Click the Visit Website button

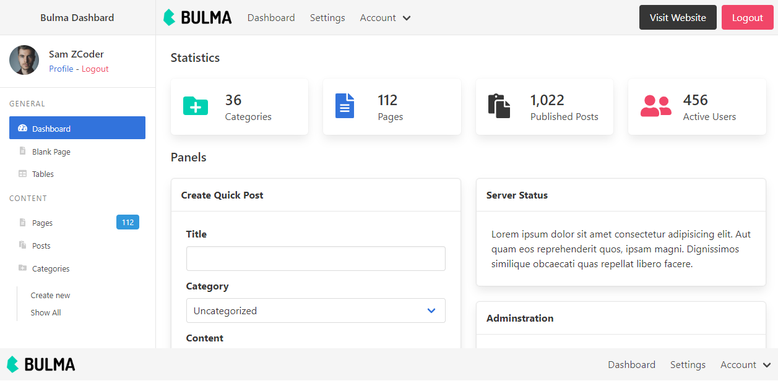(x=678, y=17)
